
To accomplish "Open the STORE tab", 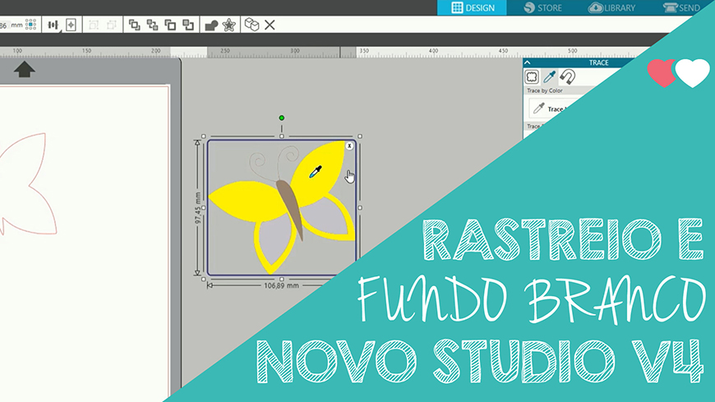I will 543,7.
